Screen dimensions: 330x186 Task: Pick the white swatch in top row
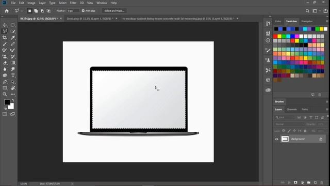(325, 29)
